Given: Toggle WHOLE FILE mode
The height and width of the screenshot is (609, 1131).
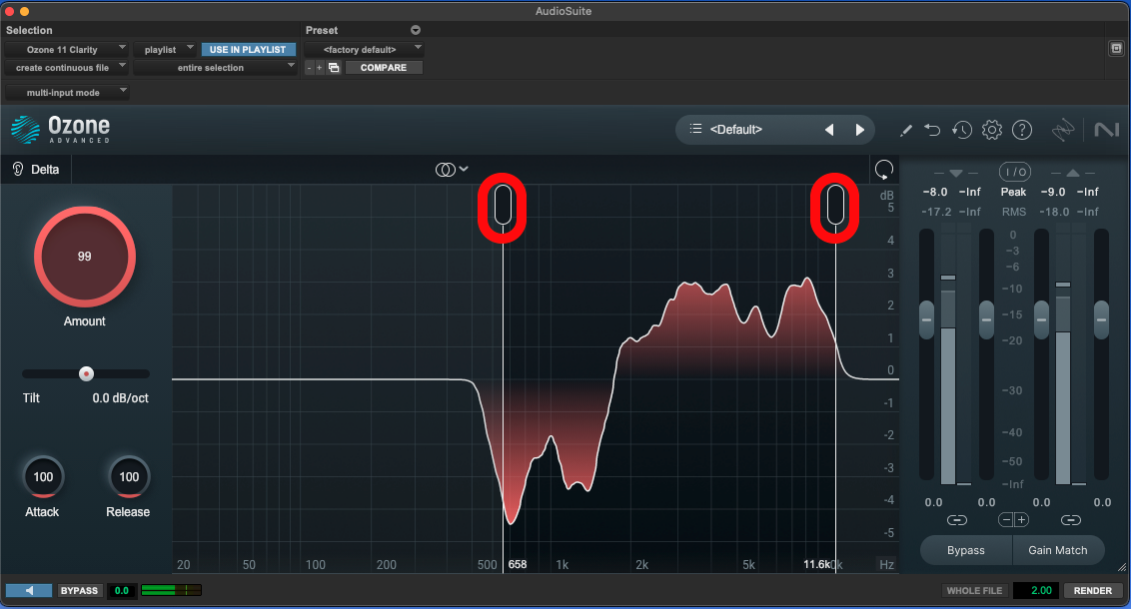Looking at the screenshot, I should point(974,590).
